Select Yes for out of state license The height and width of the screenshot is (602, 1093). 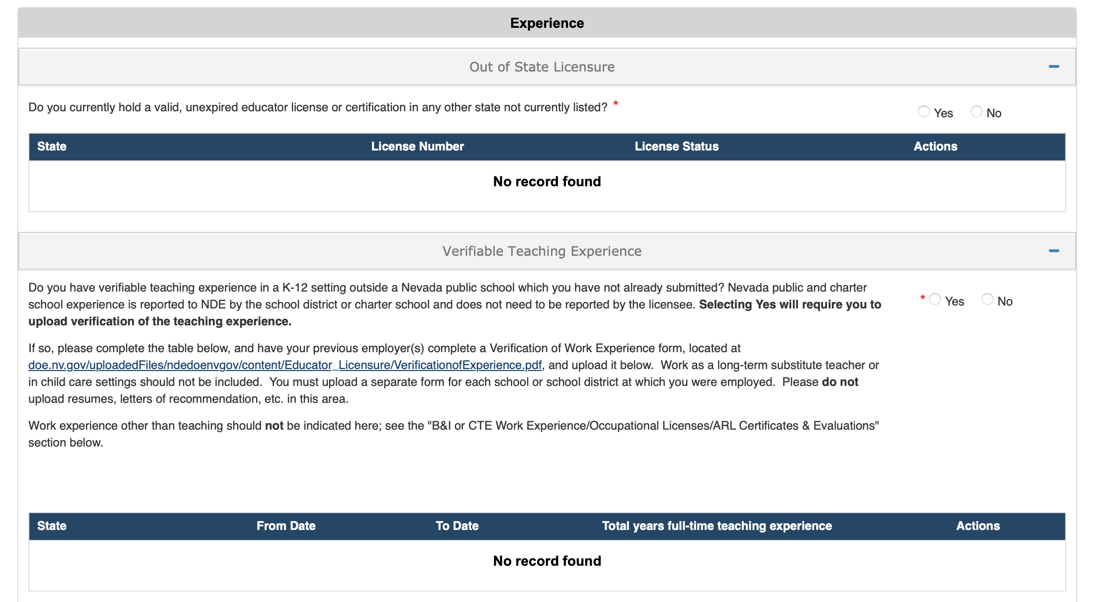coord(923,112)
